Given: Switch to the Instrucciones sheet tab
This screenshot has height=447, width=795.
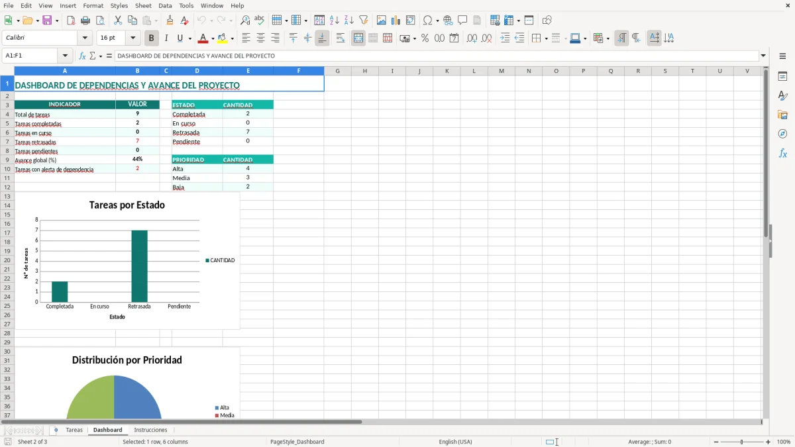Looking at the screenshot, I should (x=150, y=430).
